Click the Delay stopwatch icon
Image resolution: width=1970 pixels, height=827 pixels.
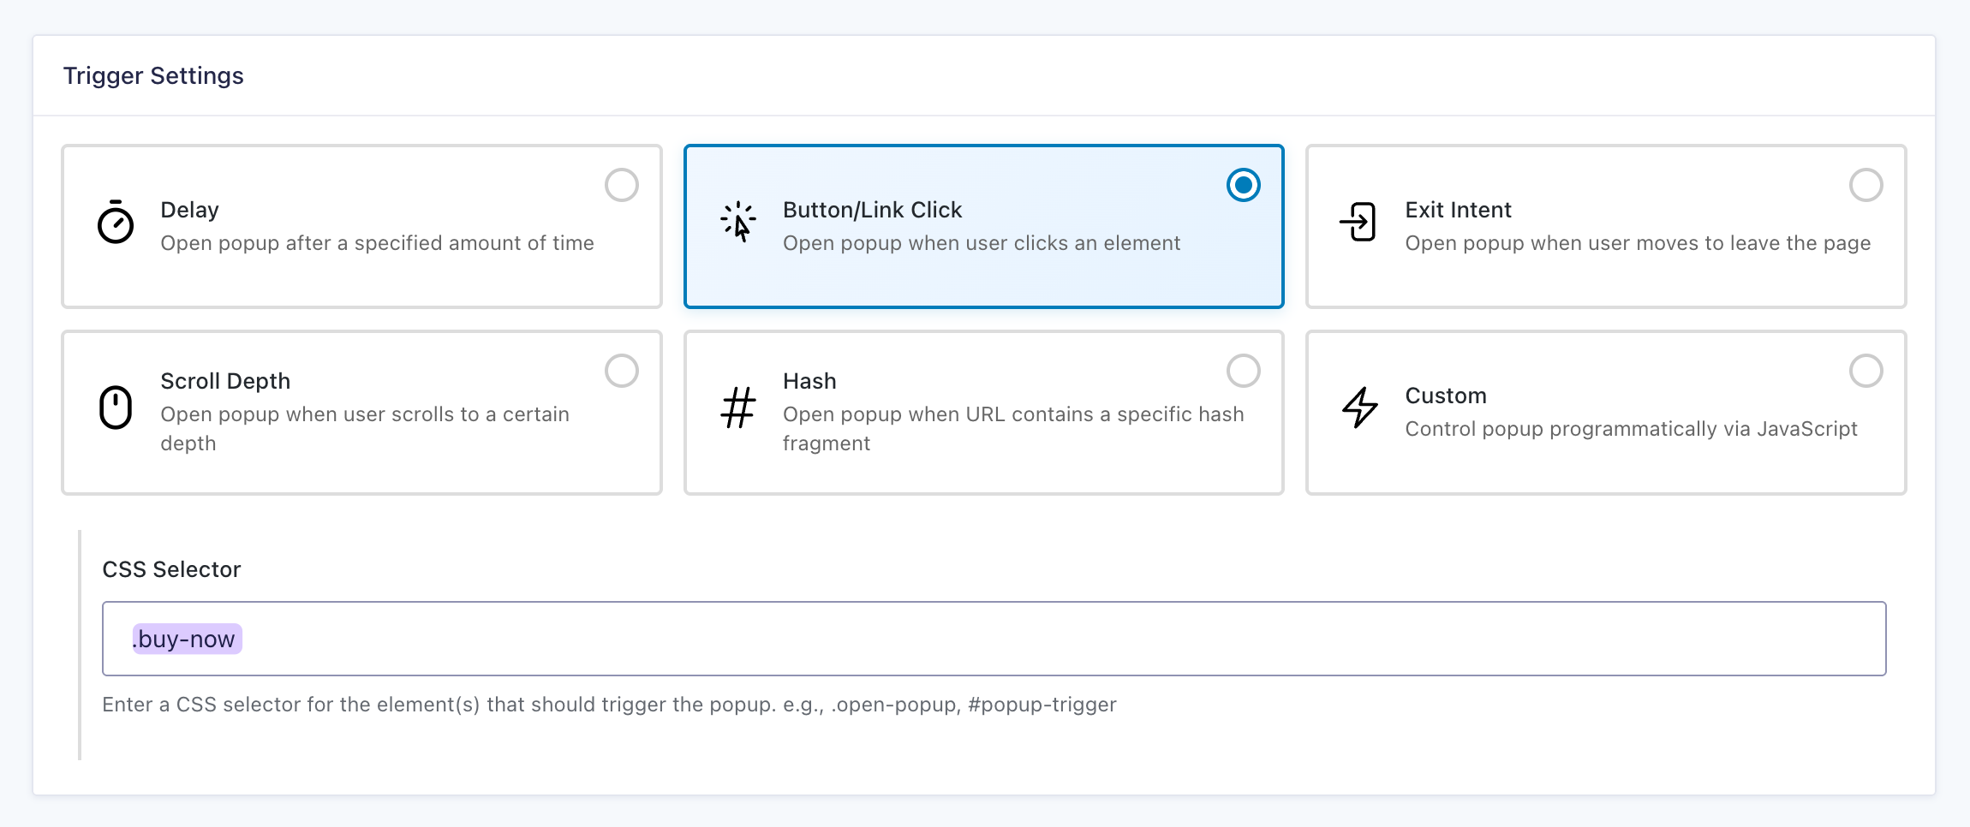[x=116, y=223]
